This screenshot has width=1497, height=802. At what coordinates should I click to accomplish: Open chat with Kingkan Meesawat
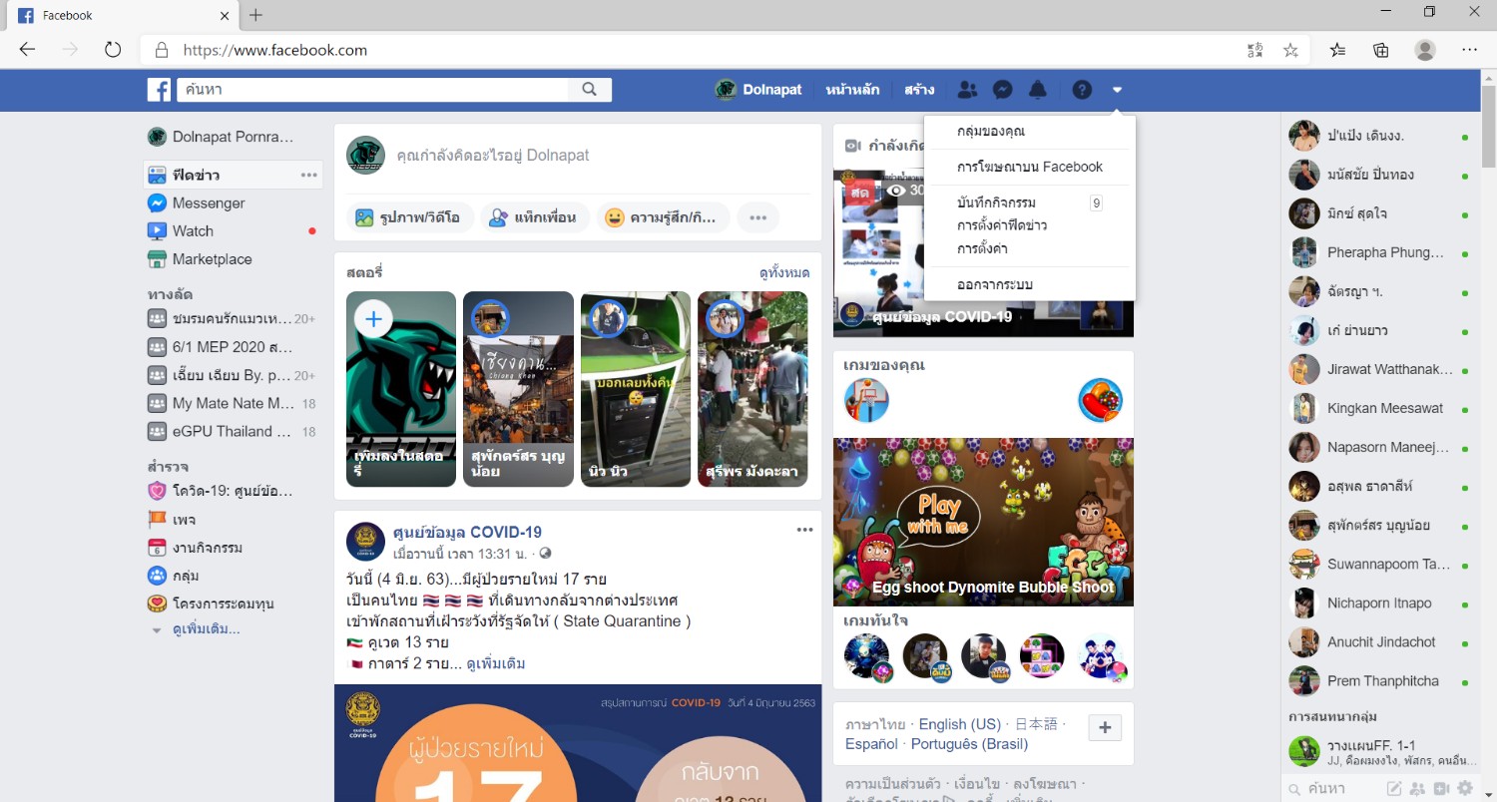tap(1381, 408)
